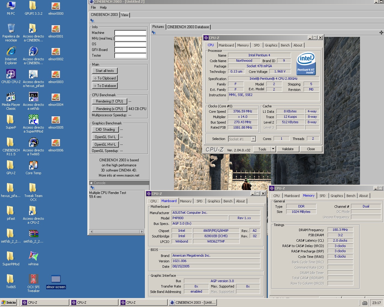Open the elmor0003 image file
Image resolution: width=384 pixels, height=307 pixels.
[x=56, y=76]
